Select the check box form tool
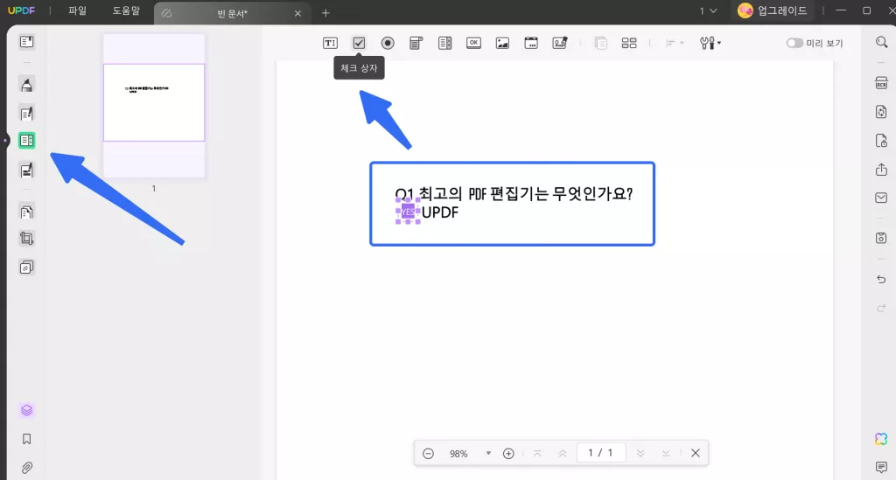This screenshot has width=896, height=480. (x=359, y=43)
